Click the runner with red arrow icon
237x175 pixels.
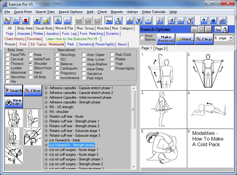pos(160,21)
